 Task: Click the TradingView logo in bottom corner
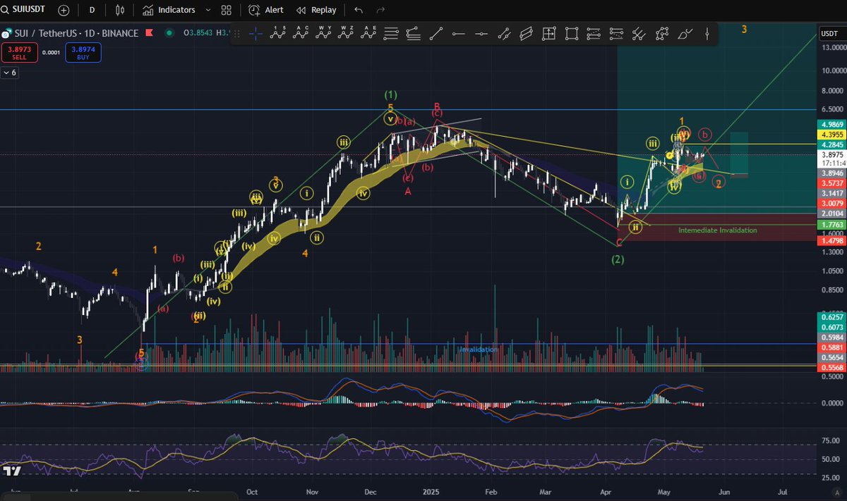pos(11,471)
